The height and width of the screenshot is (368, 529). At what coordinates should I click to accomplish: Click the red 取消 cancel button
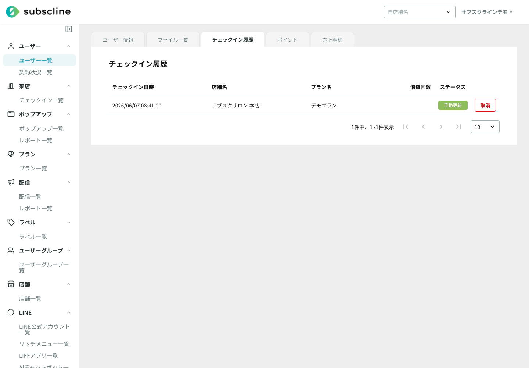(485, 105)
